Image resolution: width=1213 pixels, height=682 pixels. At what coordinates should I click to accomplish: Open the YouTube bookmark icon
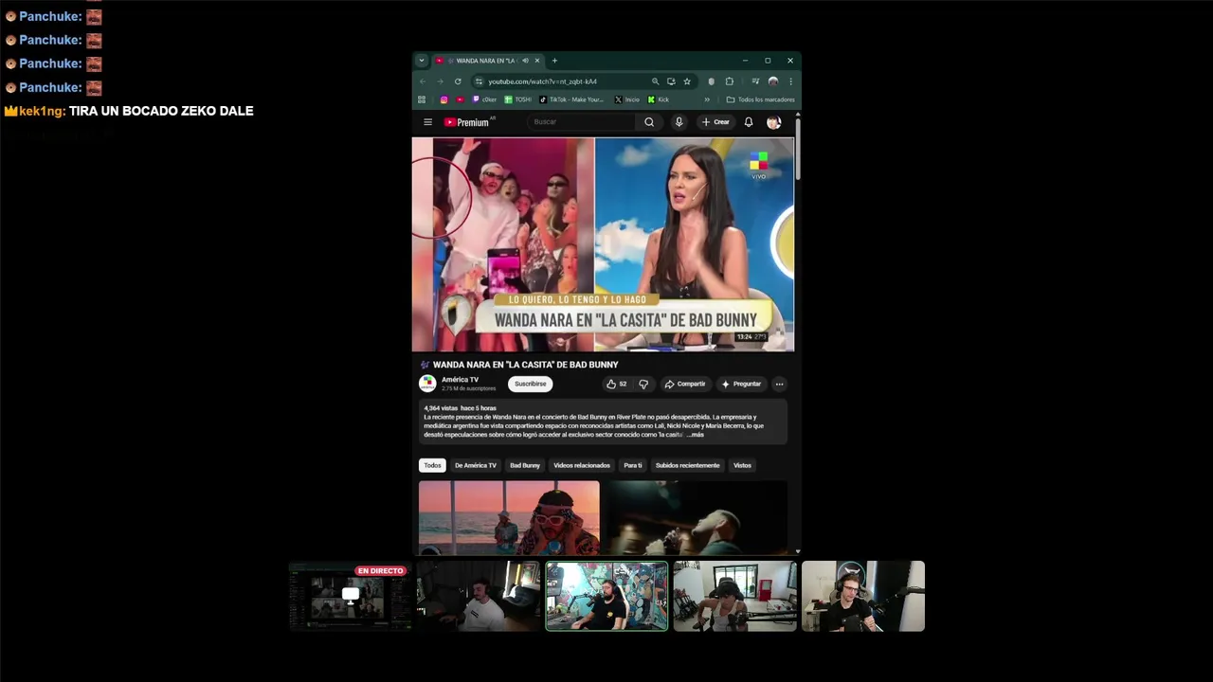(x=461, y=99)
